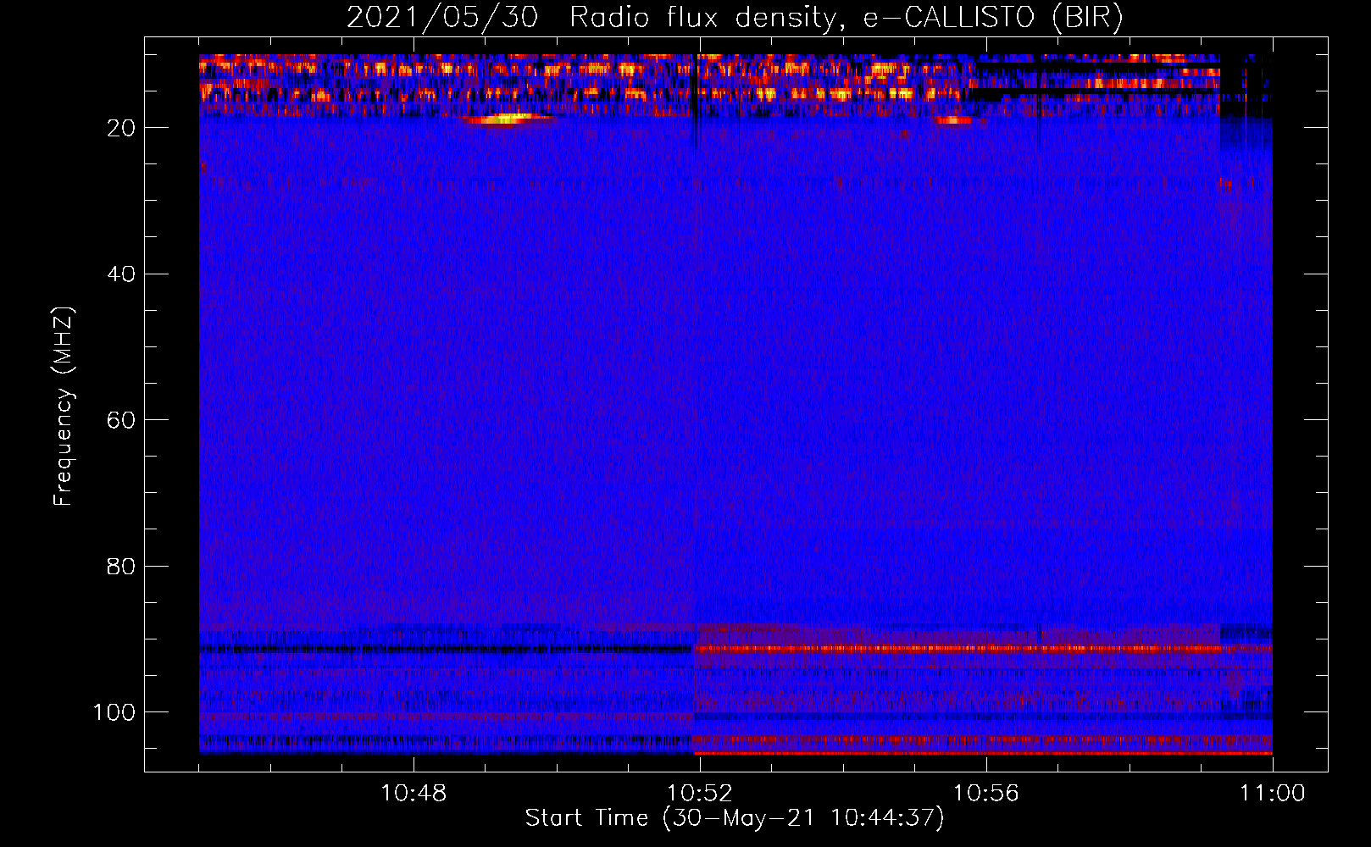Image resolution: width=1371 pixels, height=847 pixels.
Task: Click the red horizontal band near 91 MHz
Action: pyautogui.click(x=983, y=649)
